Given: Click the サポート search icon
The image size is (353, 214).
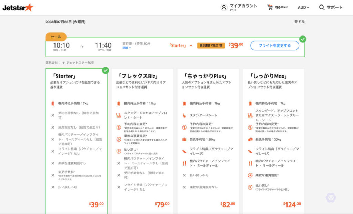Looking at the screenshot, I should (321, 7).
